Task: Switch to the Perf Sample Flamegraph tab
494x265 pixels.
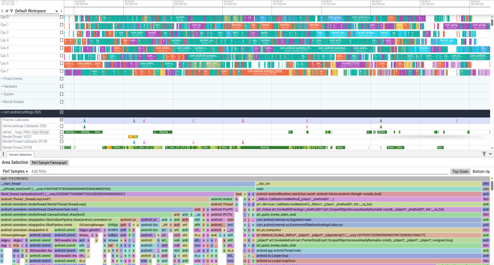Action: pyautogui.click(x=49, y=162)
